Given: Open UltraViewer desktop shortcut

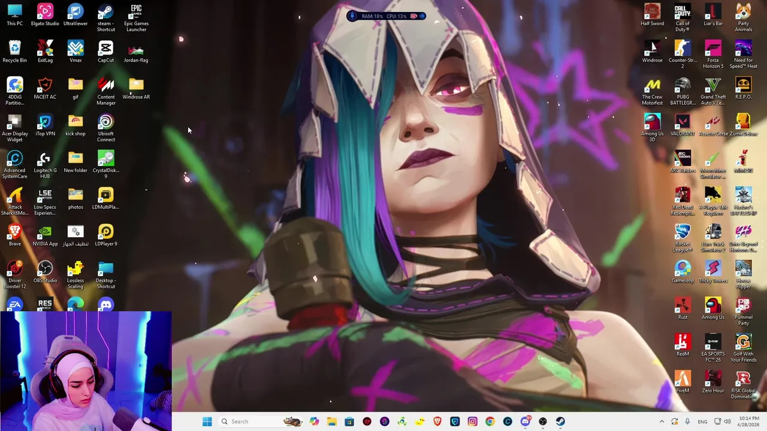Looking at the screenshot, I should 76,16.
